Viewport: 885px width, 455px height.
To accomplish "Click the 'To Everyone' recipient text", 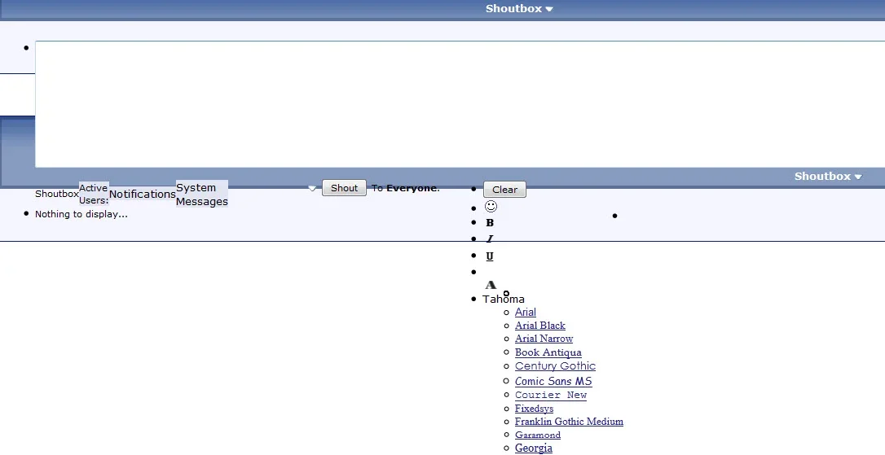I will click(405, 188).
